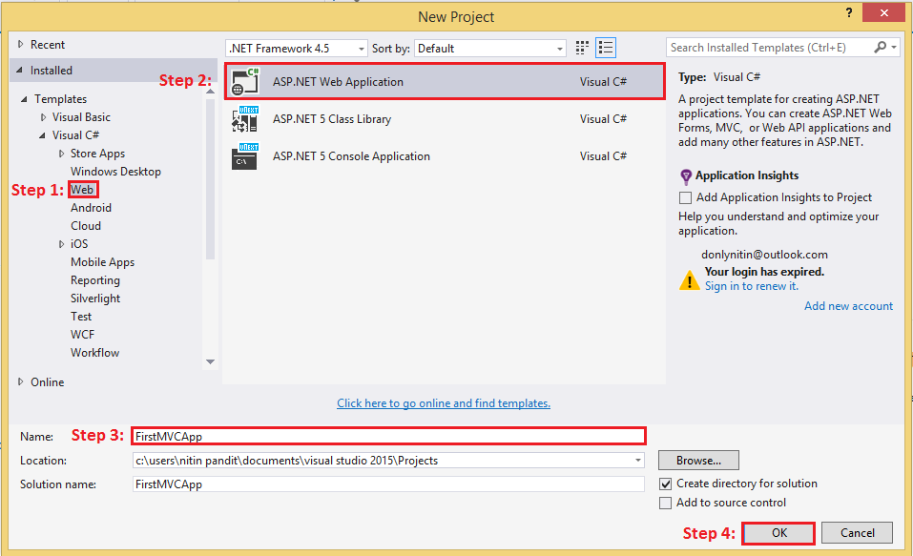
Task: Click the login expired warning icon
Action: (690, 280)
